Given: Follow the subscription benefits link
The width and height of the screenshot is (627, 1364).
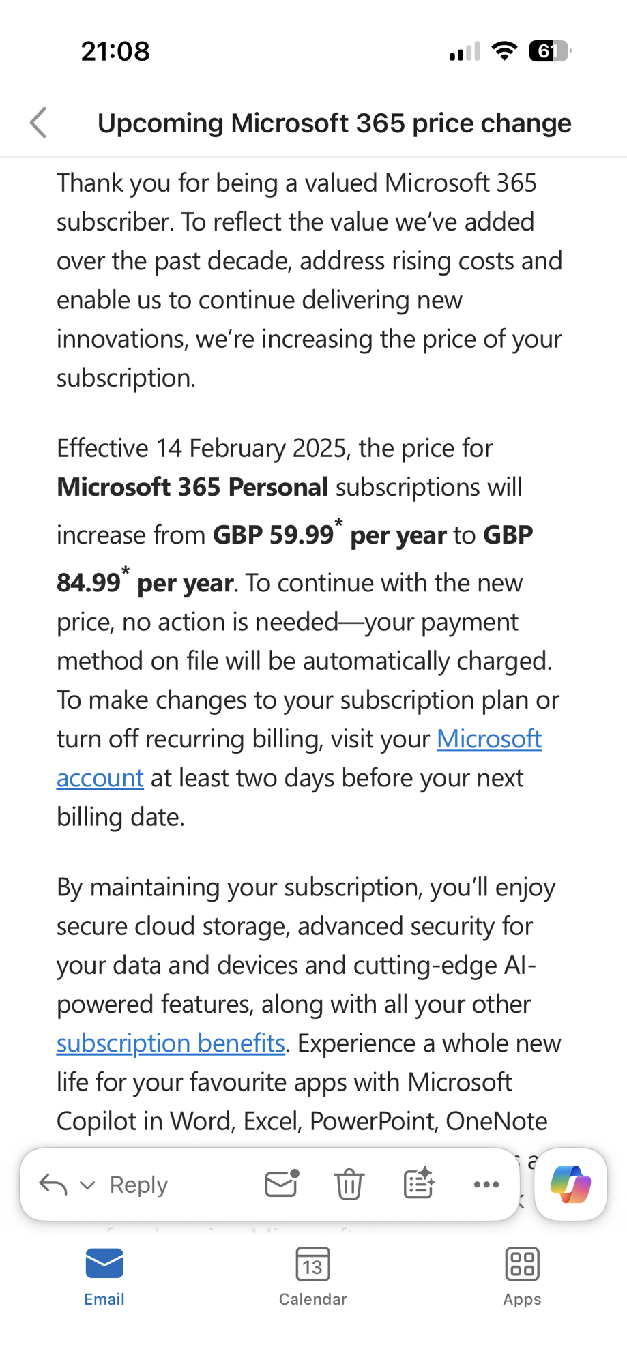Looking at the screenshot, I should (x=171, y=1043).
